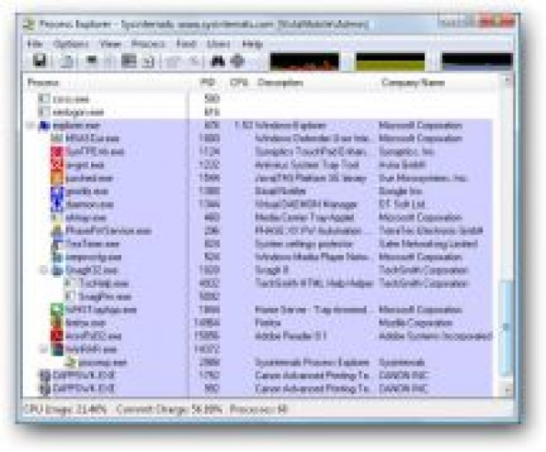Screen dimensions: 546x452
Task: Open the Users menu
Action: pos(218,44)
